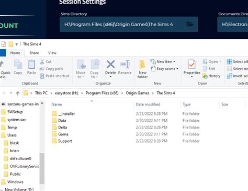Click the Easy access icon
Viewport: 248px width, 191px height.
[x=153, y=69]
